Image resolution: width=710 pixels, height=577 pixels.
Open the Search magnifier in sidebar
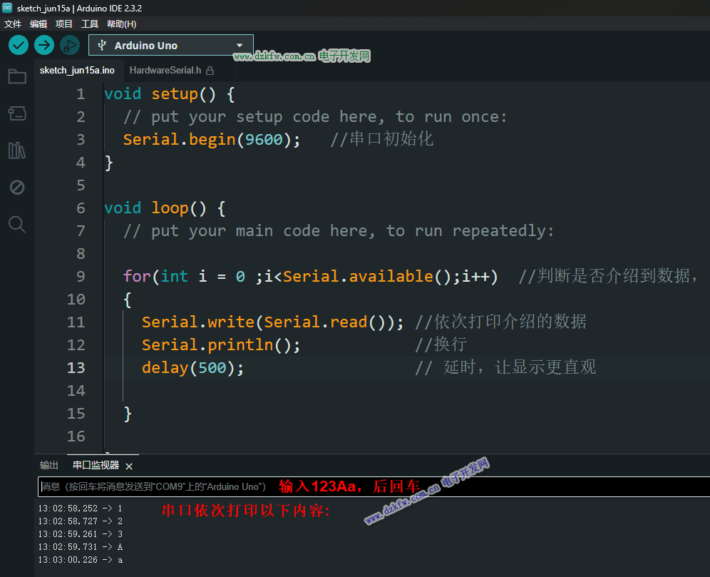point(17,225)
